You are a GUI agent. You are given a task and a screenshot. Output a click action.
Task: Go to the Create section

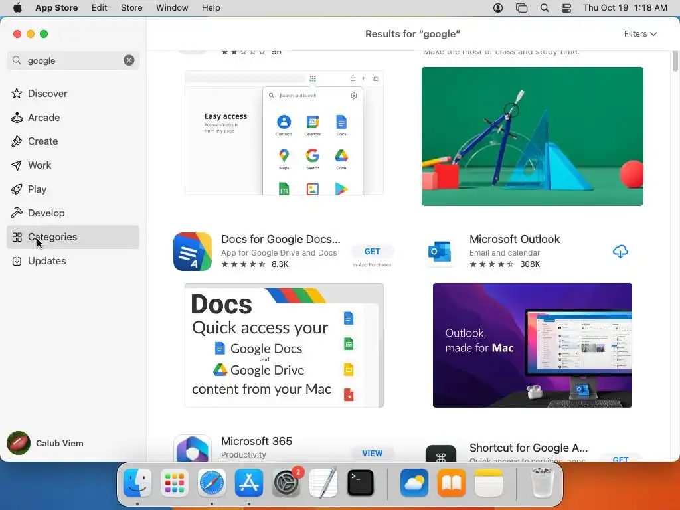pyautogui.click(x=73, y=141)
